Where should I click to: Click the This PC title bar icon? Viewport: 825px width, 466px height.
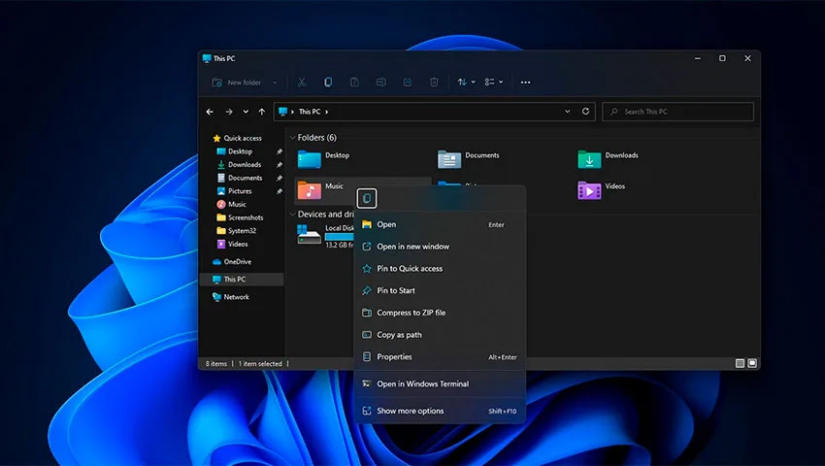pos(207,58)
